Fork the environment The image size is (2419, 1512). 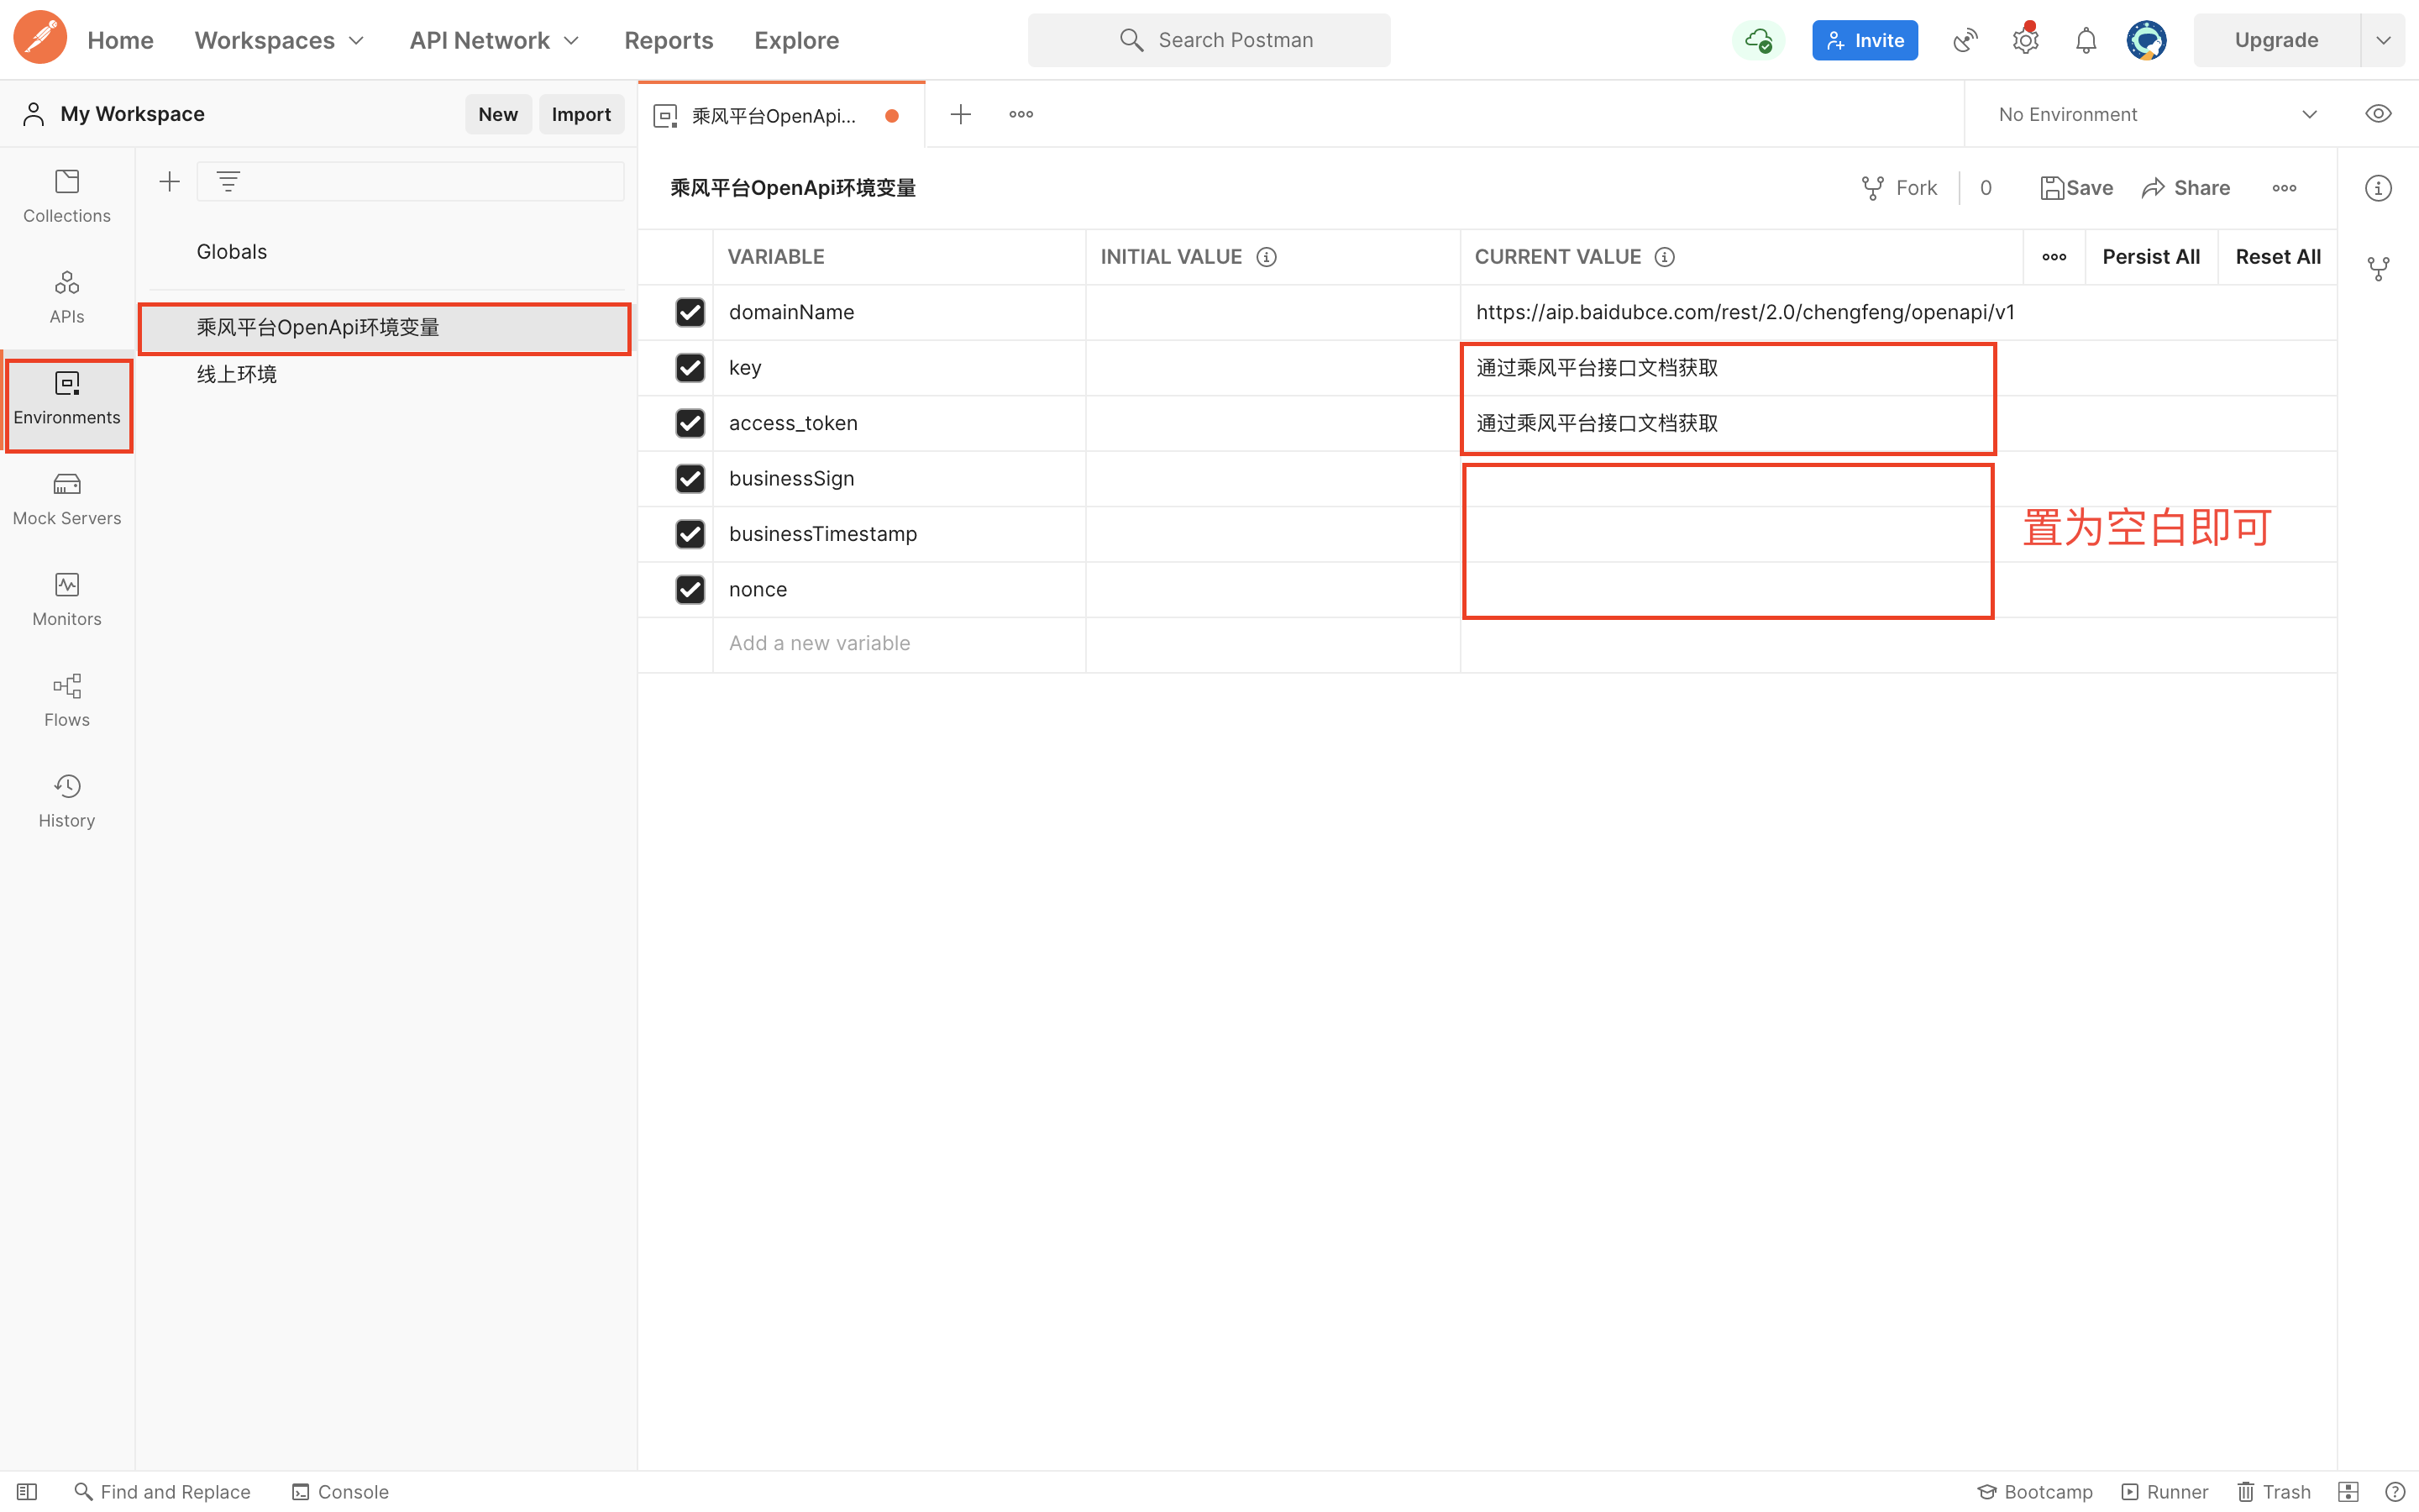[x=1898, y=188]
